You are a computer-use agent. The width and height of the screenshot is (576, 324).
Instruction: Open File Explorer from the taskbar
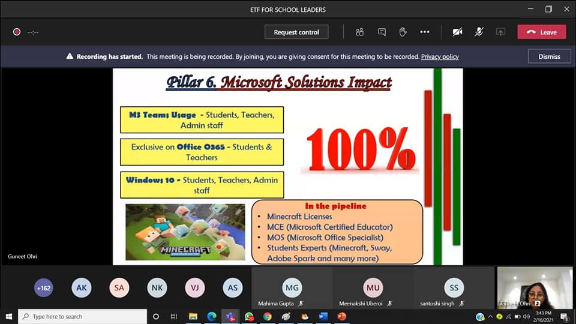point(193,316)
